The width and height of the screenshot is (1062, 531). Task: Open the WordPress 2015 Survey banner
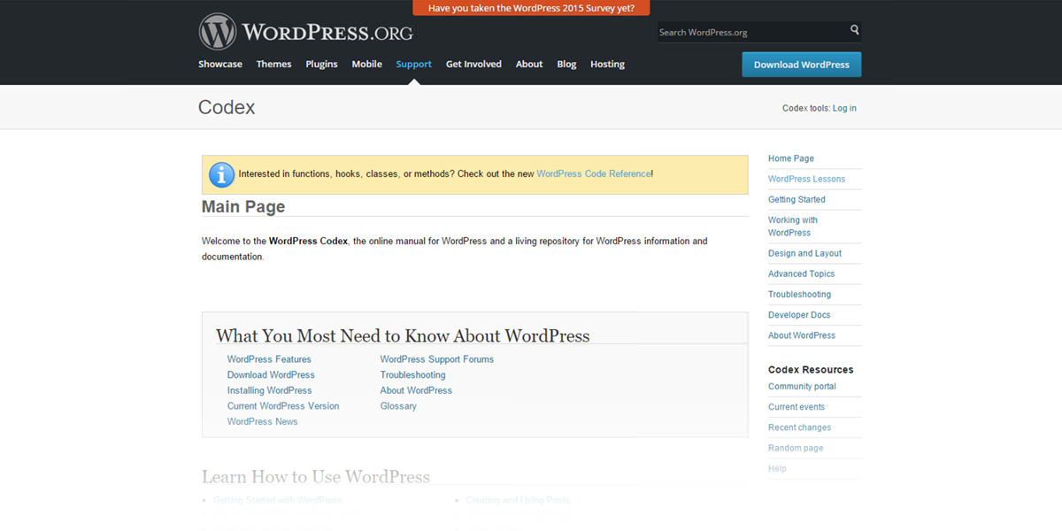click(x=531, y=8)
